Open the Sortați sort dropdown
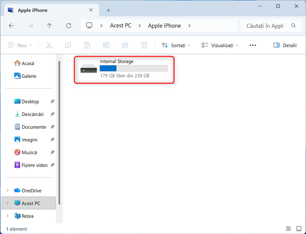This screenshot has height=234, width=306. (x=176, y=45)
